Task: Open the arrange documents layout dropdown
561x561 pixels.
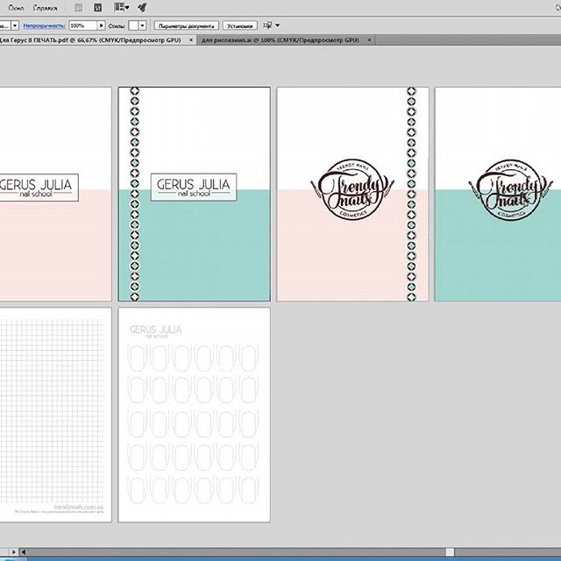Action: [x=122, y=7]
